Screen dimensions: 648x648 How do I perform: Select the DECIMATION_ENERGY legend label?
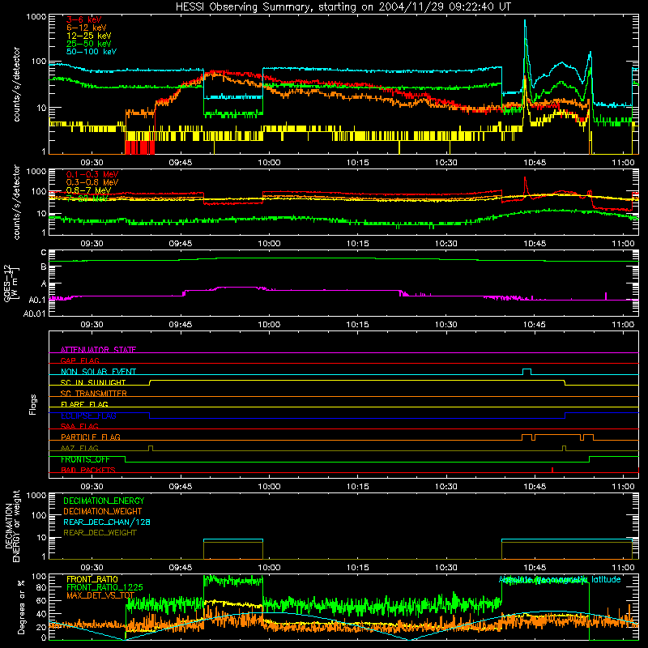pyautogui.click(x=104, y=501)
